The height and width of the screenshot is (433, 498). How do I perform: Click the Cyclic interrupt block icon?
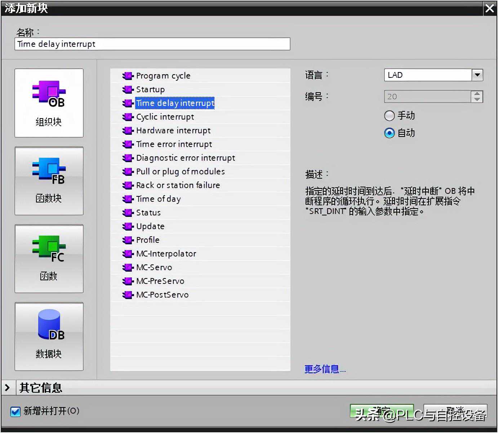tap(128, 117)
